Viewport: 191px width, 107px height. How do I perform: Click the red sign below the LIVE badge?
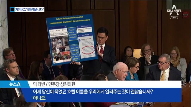[x=186, y=15]
